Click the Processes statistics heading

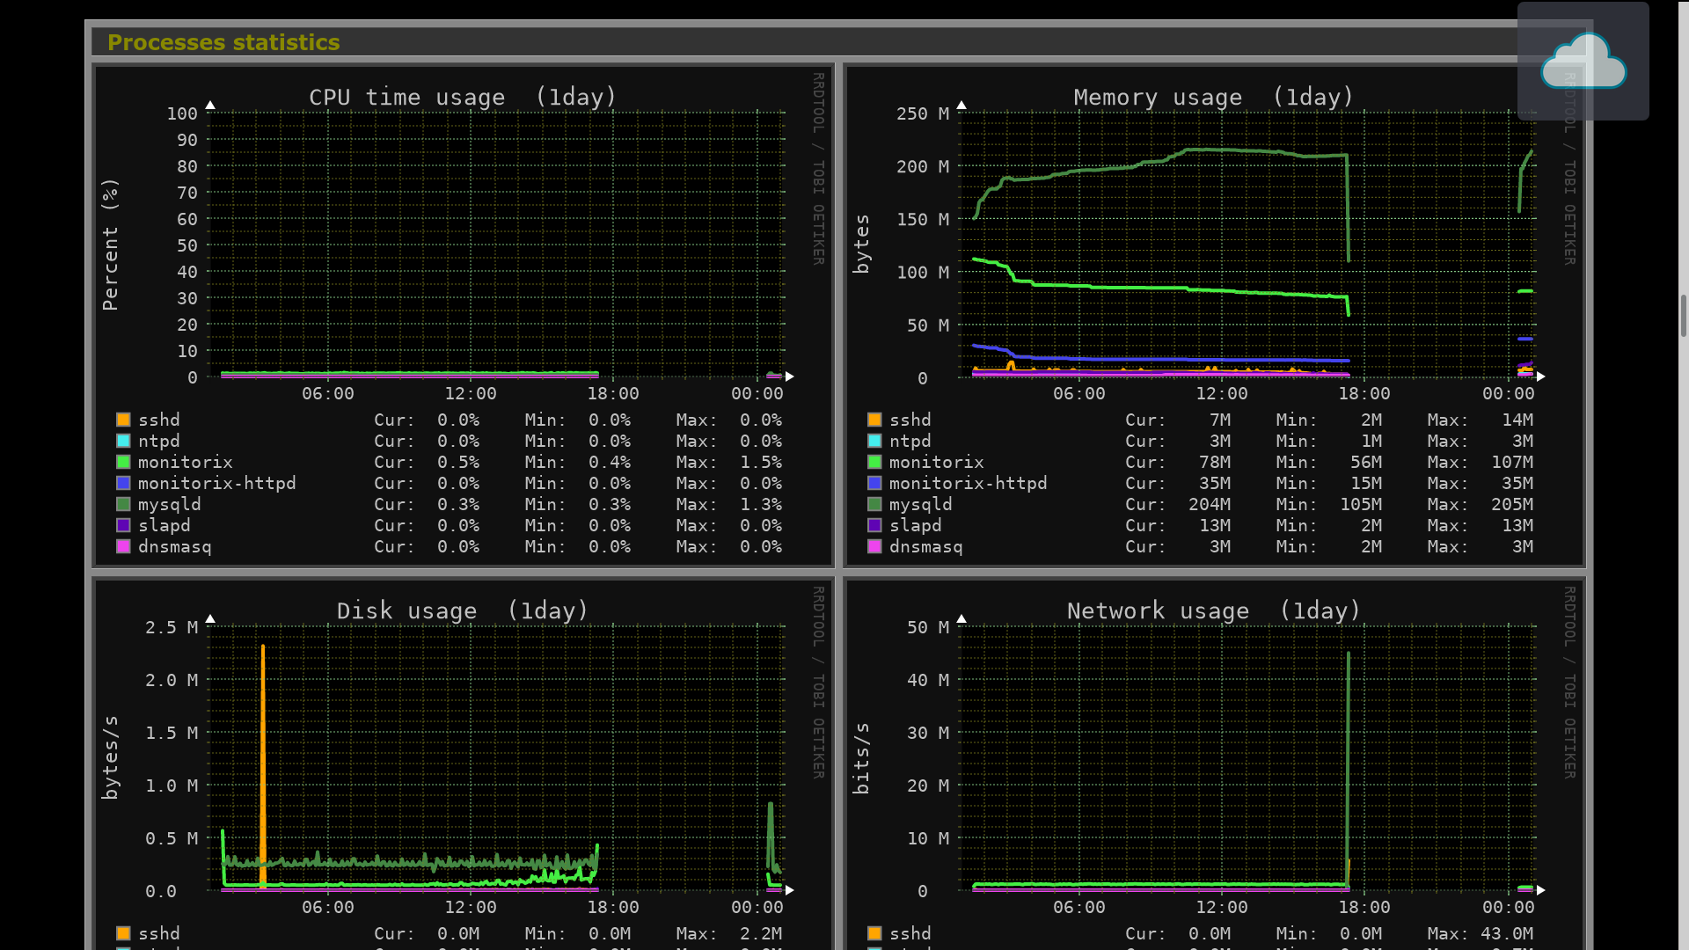[223, 42]
